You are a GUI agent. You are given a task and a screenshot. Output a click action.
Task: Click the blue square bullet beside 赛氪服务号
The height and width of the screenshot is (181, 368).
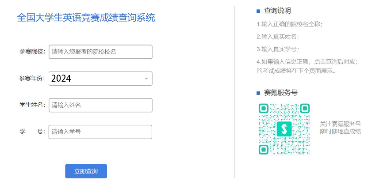click(258, 93)
